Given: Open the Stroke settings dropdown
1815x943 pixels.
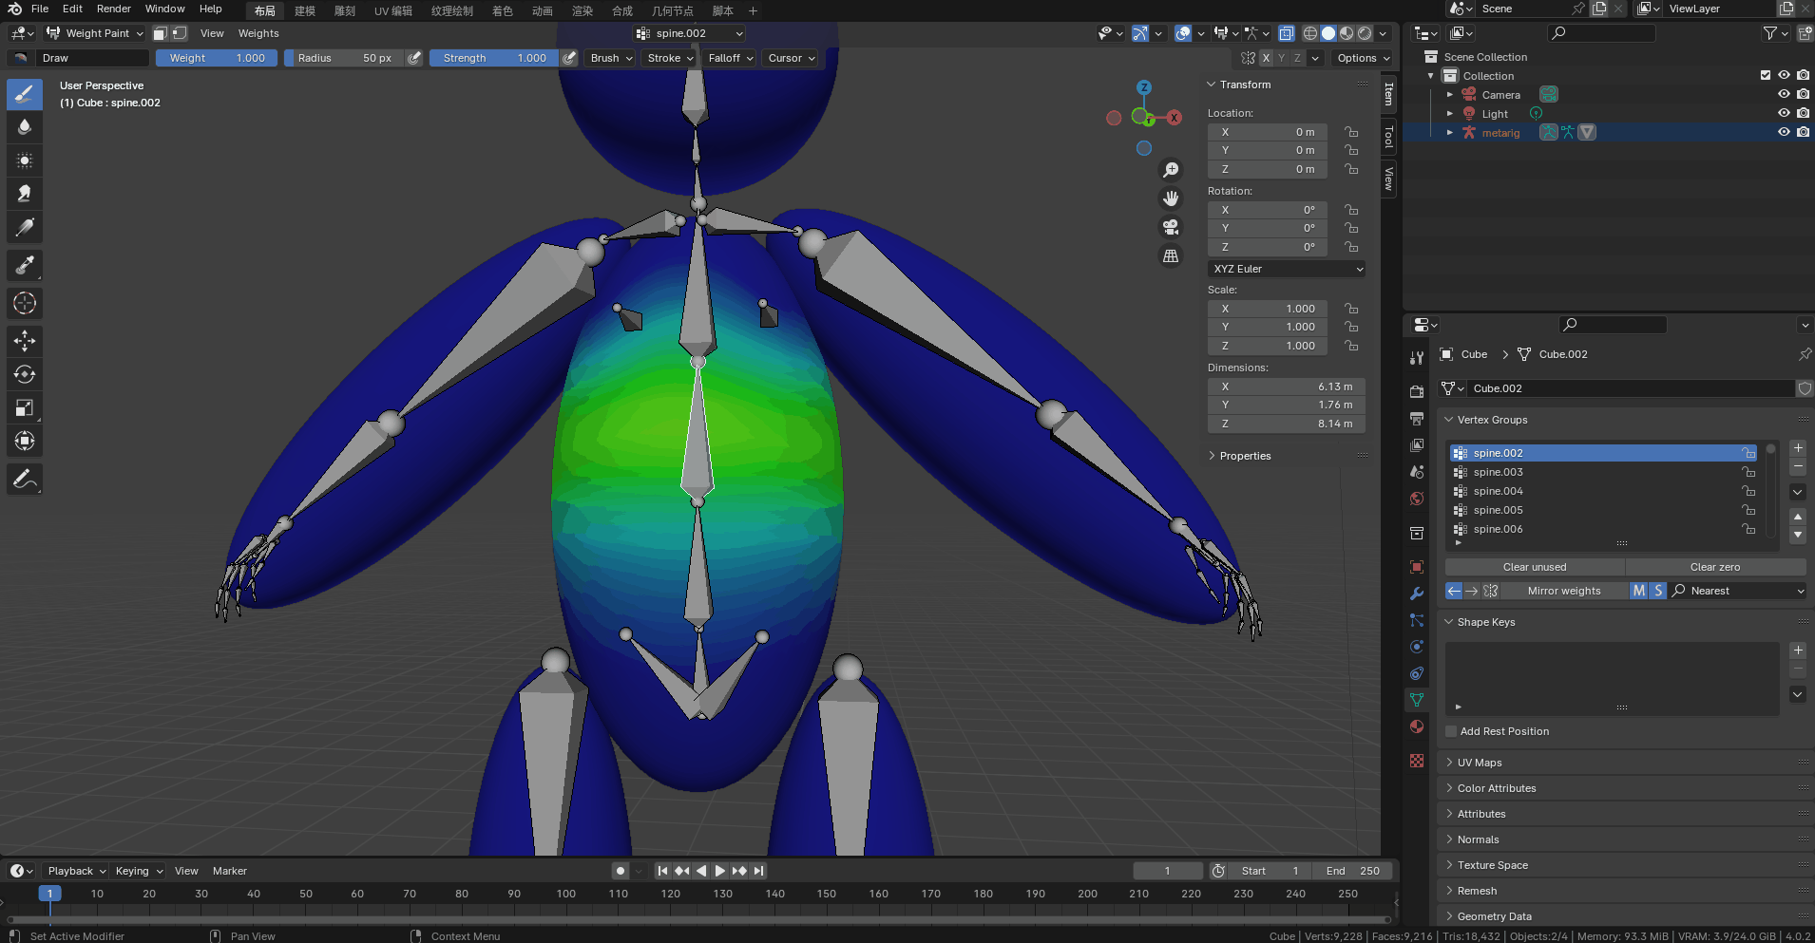Looking at the screenshot, I should click(670, 58).
